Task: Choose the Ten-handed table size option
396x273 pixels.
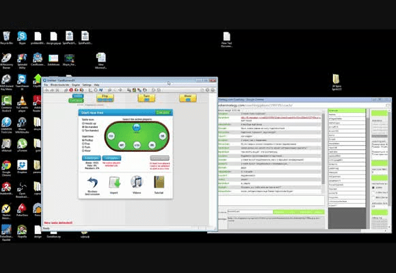Action: 90,131
